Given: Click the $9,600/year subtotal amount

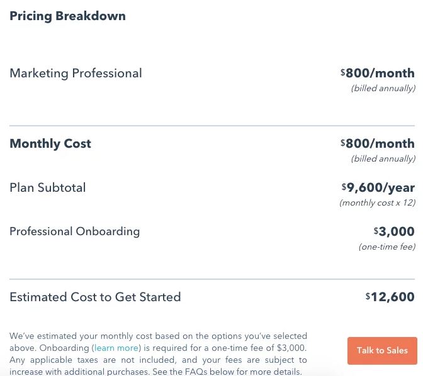Looking at the screenshot, I should point(378,187).
